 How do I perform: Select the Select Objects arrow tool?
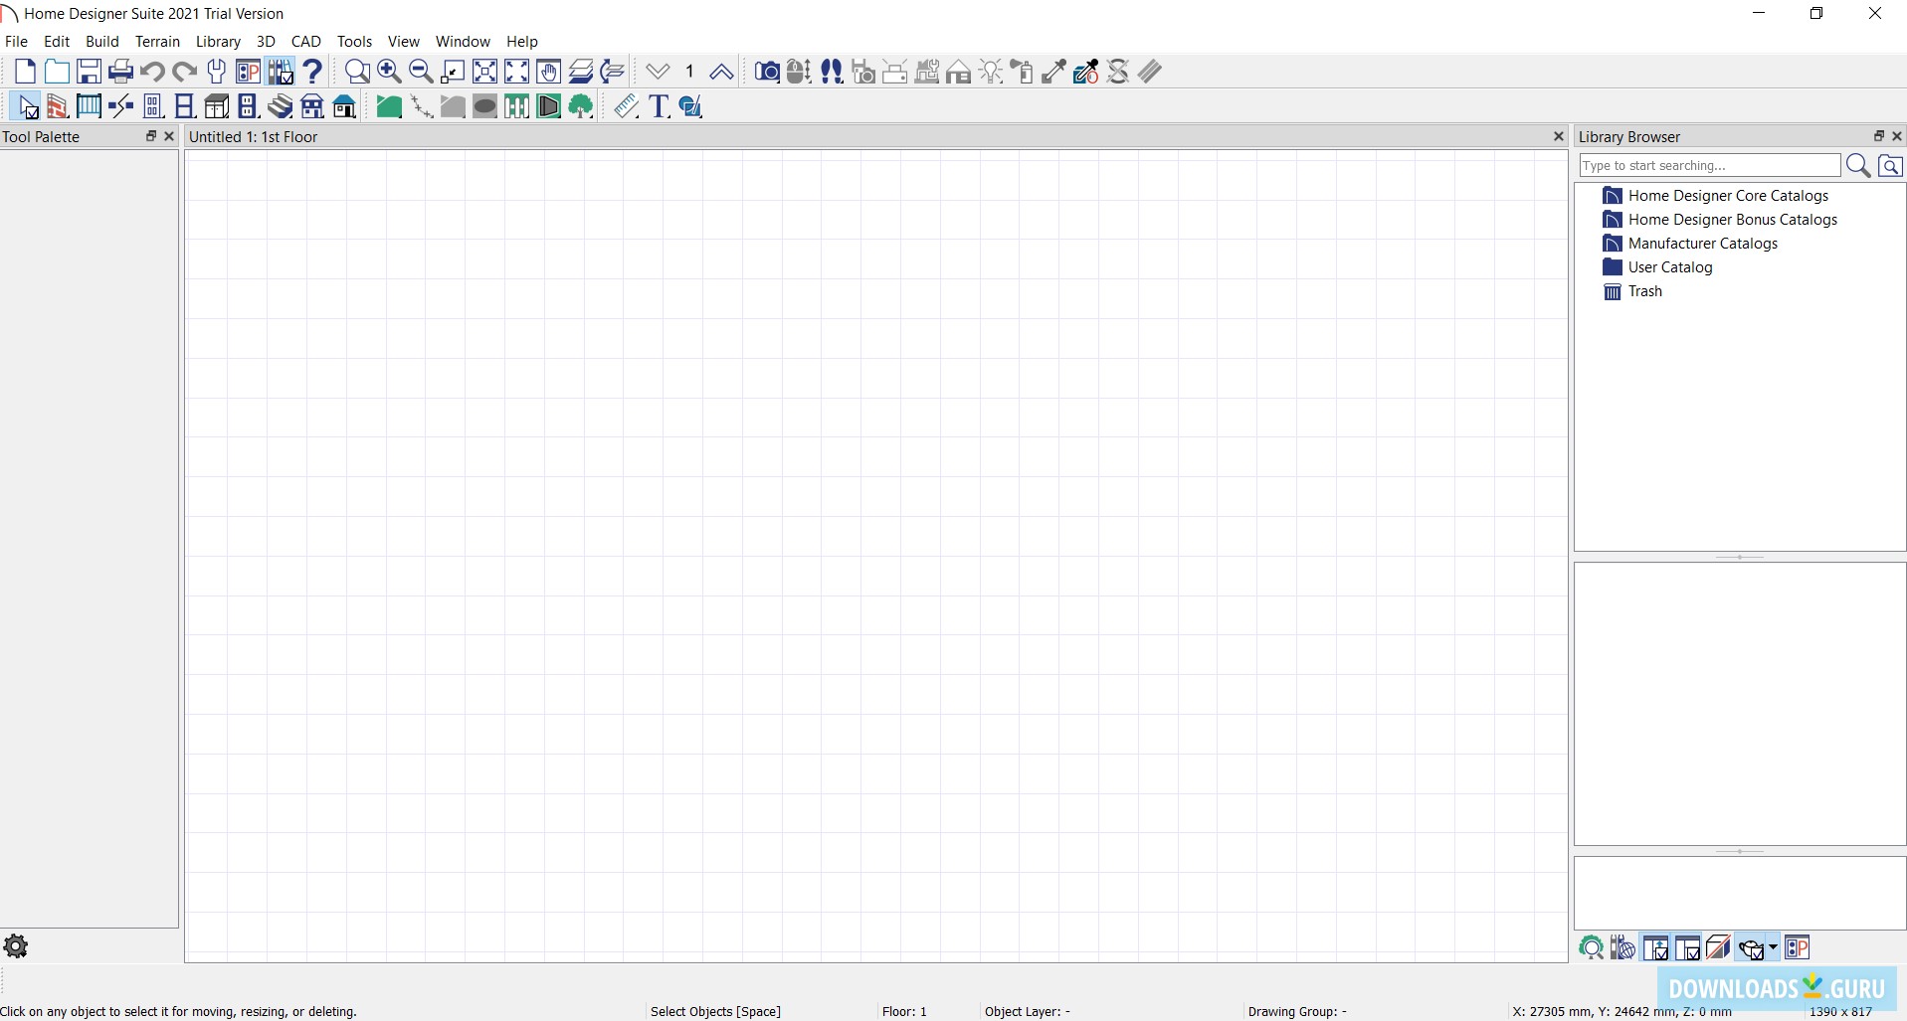27,106
